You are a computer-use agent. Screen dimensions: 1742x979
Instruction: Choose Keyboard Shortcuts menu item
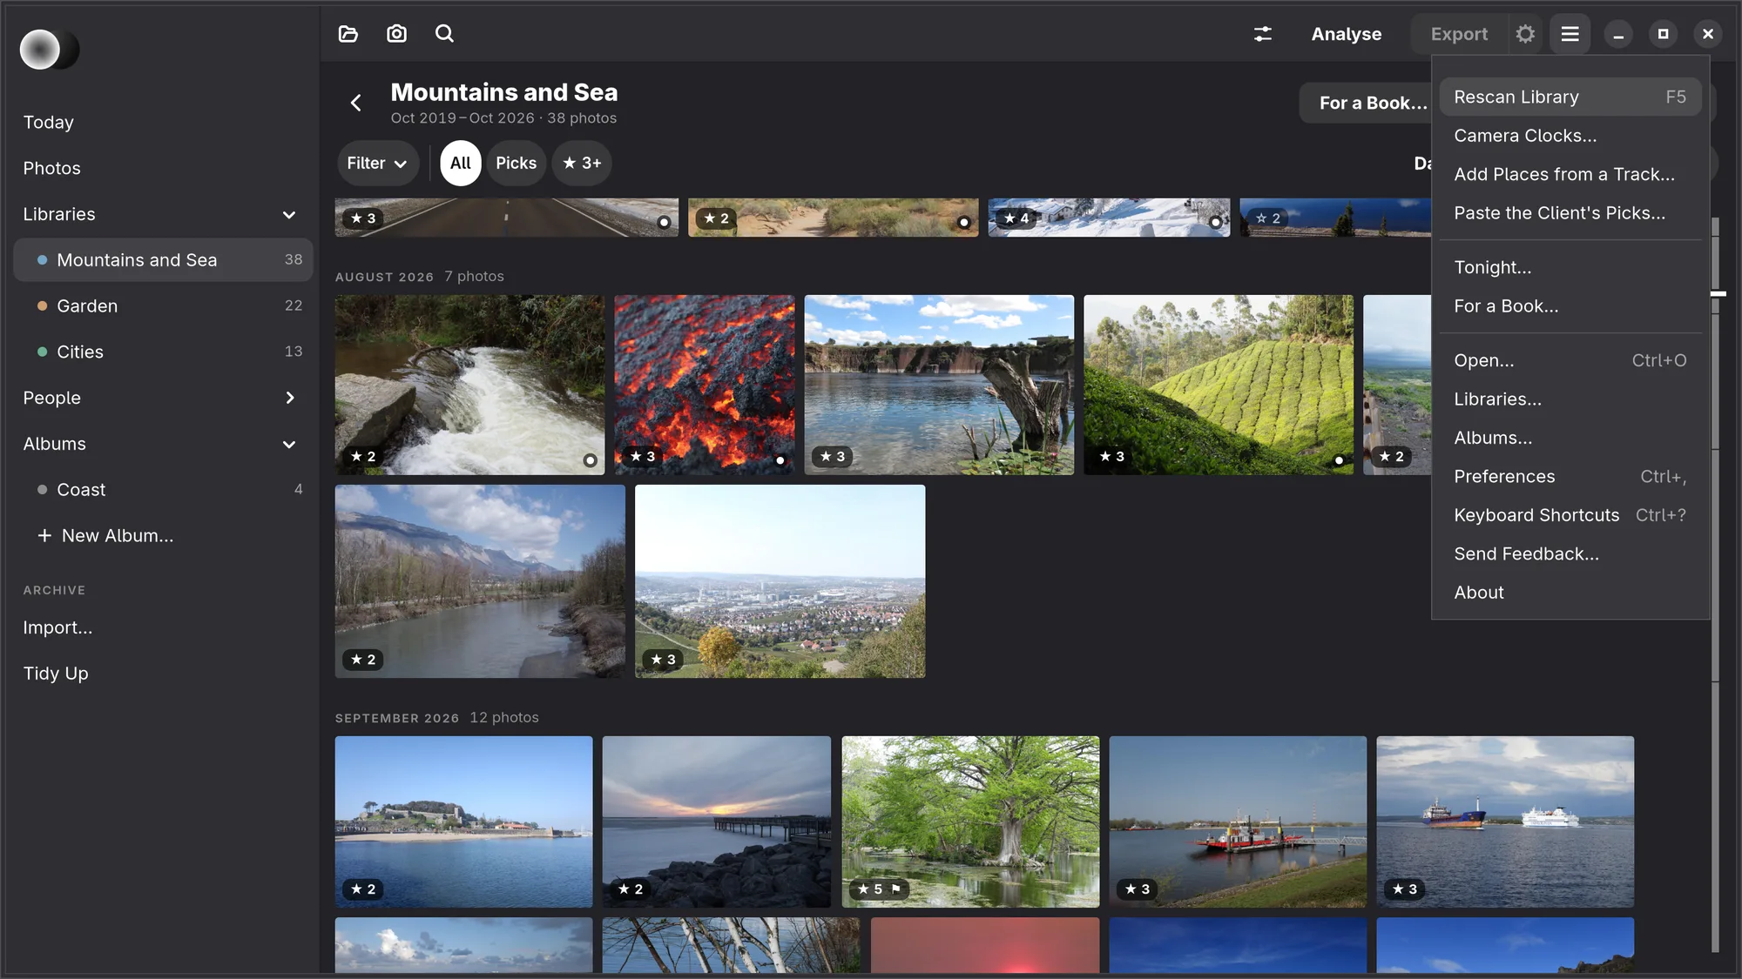point(1570,515)
